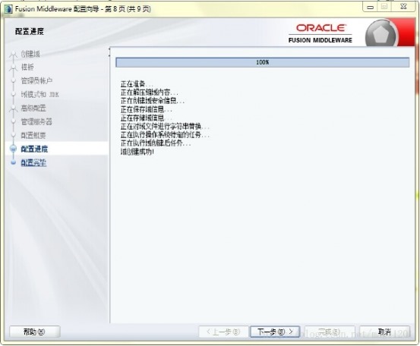Select the 配置概要 step in sidebar

tap(33, 135)
